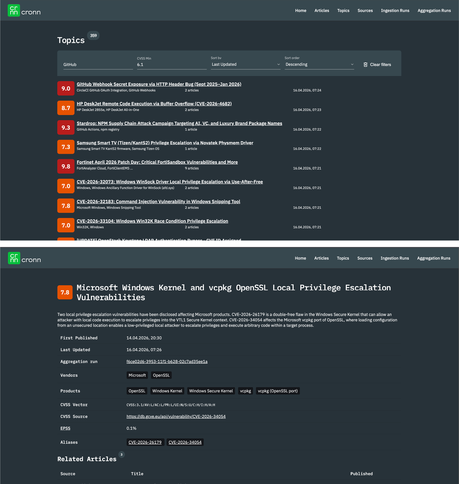Click the Published column header
Image resolution: width=459 pixels, height=484 pixels.
[361, 474]
